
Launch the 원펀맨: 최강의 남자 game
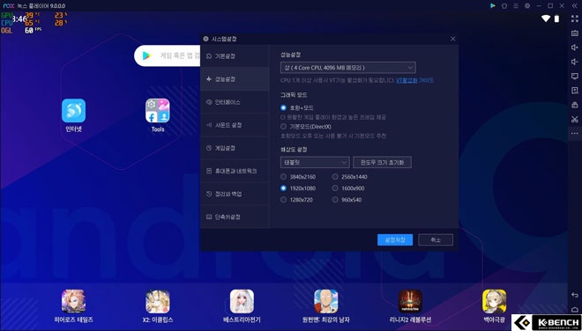click(326, 301)
